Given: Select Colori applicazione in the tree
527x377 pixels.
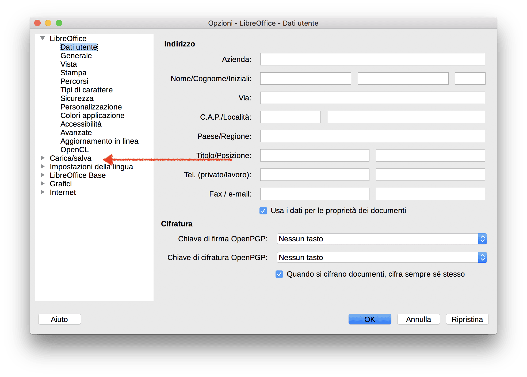Looking at the screenshot, I should [92, 115].
